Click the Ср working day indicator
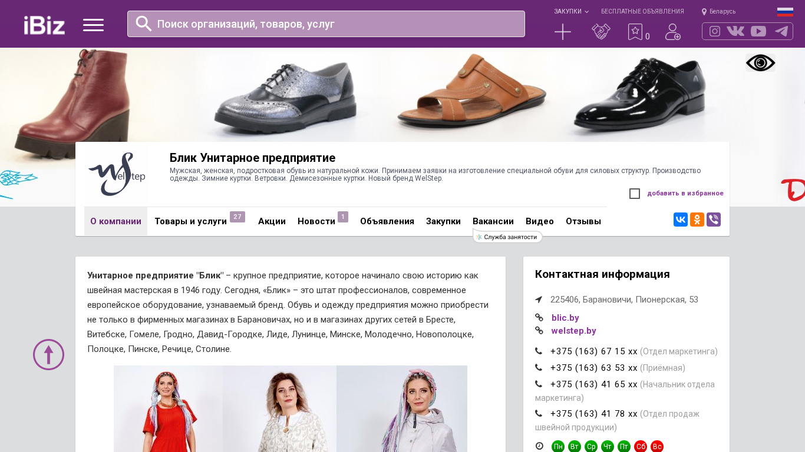Screen dimensions: 805x452 (x=591, y=447)
